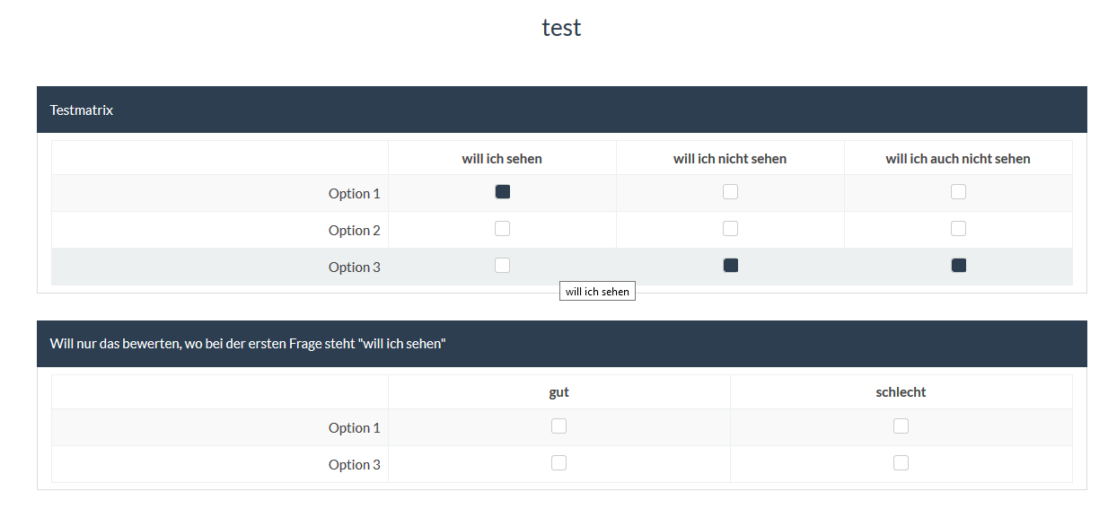Rate Option 1 as 'gut'
The image size is (1108, 509).
coord(558,426)
